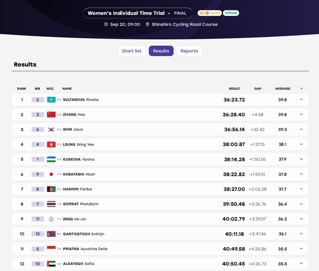Viewport: 319px width, 271px height.
Task: Click the Medal badge
Action: pos(210,13)
